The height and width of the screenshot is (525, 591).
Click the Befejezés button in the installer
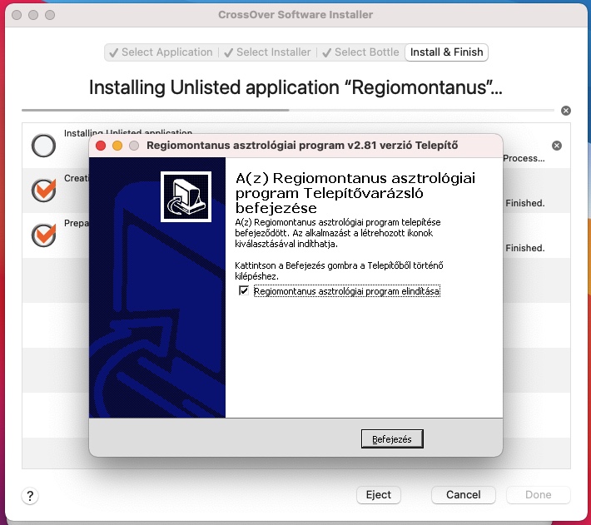coord(392,438)
